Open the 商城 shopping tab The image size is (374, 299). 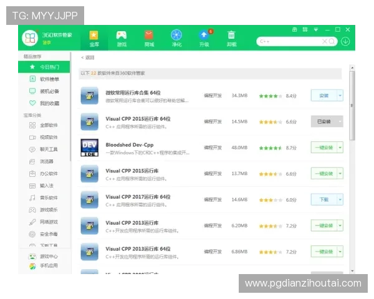click(149, 38)
